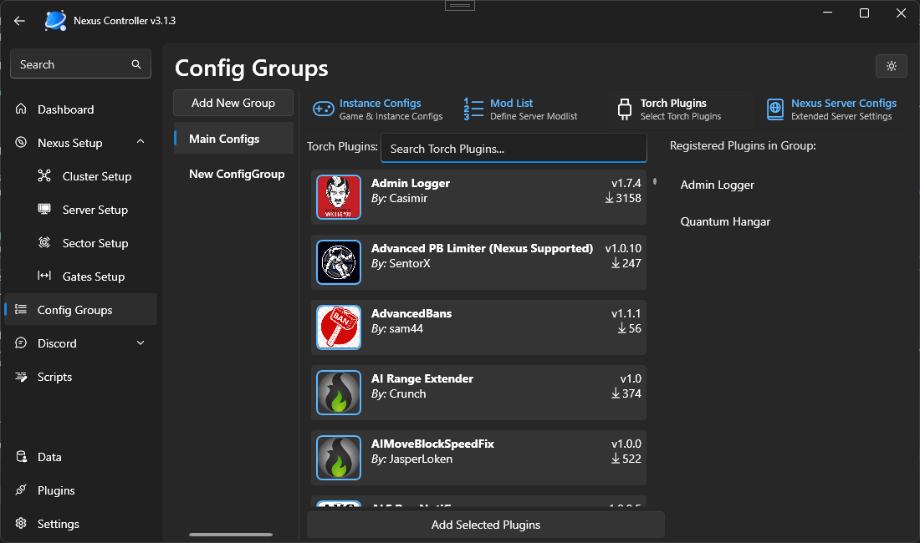Click the Advanced PB Limiter plugin icon
This screenshot has height=543, width=920.
[x=339, y=262]
